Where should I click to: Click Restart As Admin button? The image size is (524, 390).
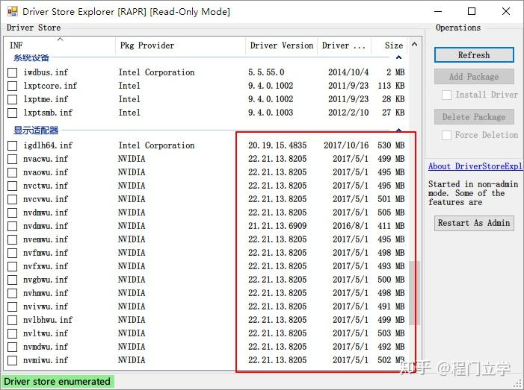coord(474,223)
